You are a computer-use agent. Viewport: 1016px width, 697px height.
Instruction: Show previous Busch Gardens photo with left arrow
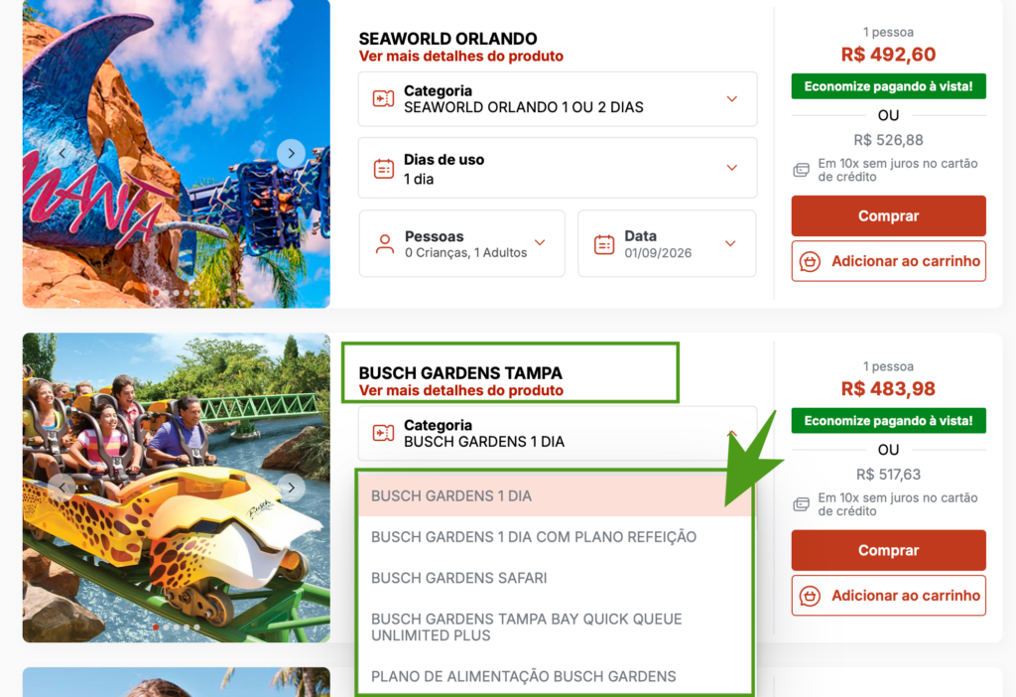63,488
